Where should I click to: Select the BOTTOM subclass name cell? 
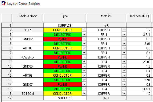(x=28, y=93)
